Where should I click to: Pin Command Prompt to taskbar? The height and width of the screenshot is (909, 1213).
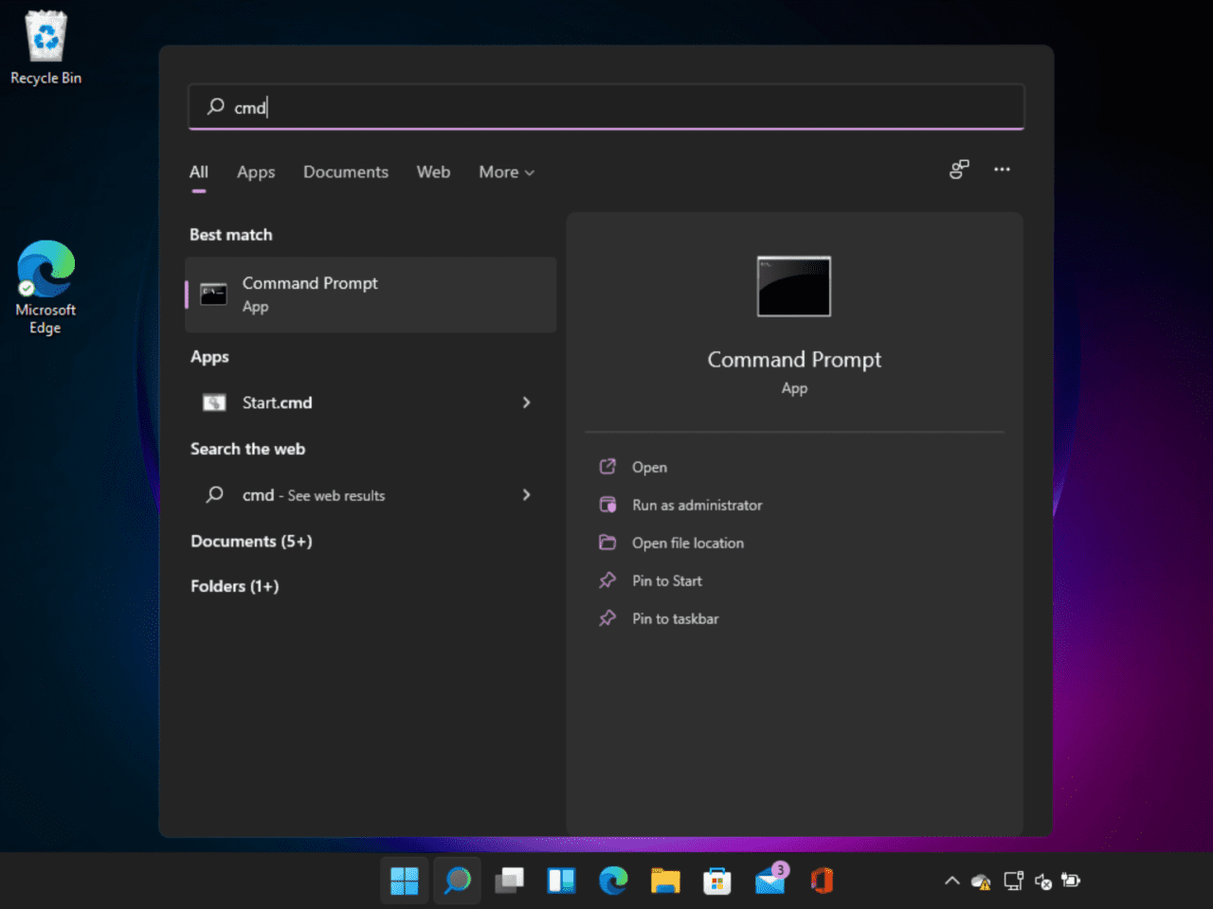[x=675, y=618]
